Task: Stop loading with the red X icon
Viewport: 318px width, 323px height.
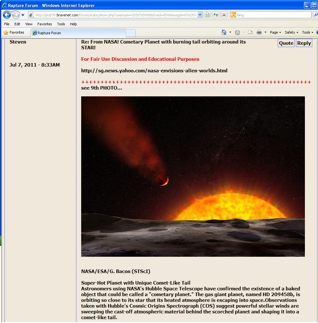Action: (224, 15)
